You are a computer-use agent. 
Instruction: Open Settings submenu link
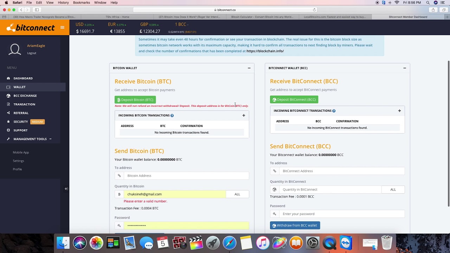18,161
